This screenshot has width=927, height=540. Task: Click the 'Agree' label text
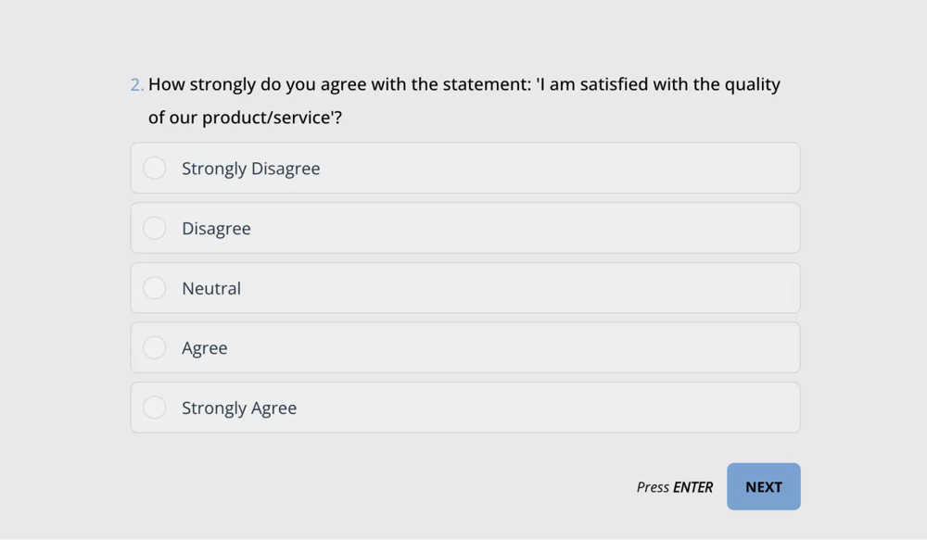(x=205, y=348)
